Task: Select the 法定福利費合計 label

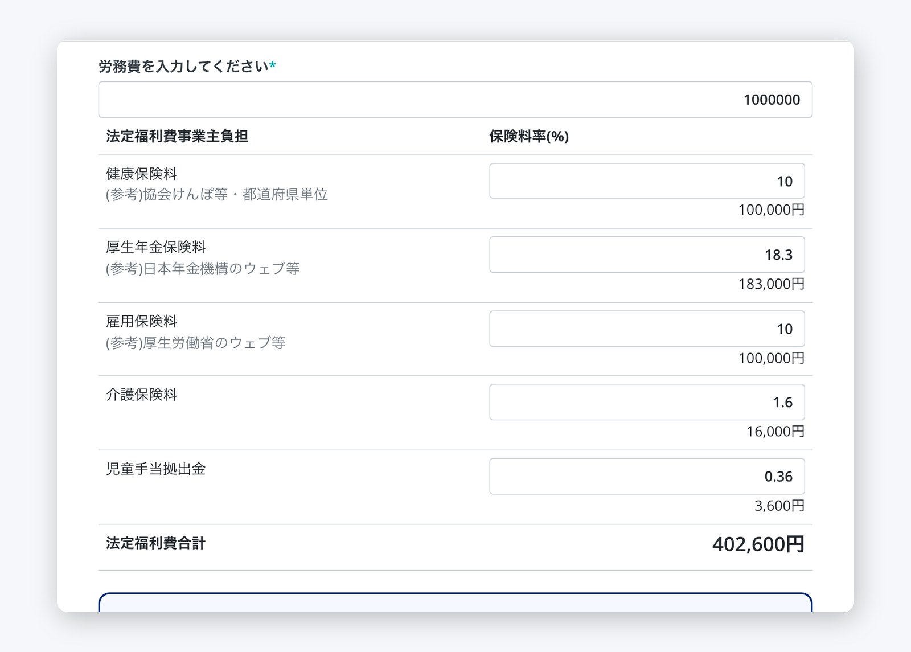Action: (x=155, y=543)
